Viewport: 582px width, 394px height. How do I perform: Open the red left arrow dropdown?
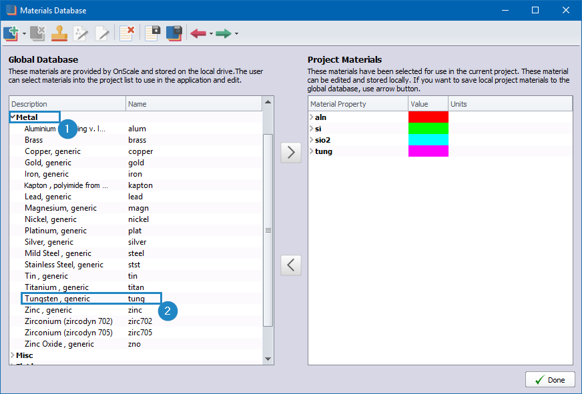pyautogui.click(x=211, y=34)
